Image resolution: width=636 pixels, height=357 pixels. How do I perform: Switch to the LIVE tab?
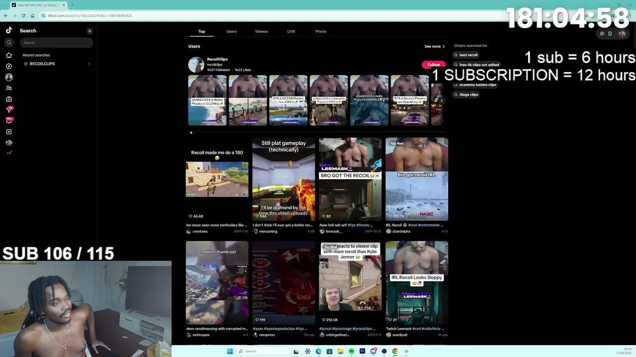[291, 31]
